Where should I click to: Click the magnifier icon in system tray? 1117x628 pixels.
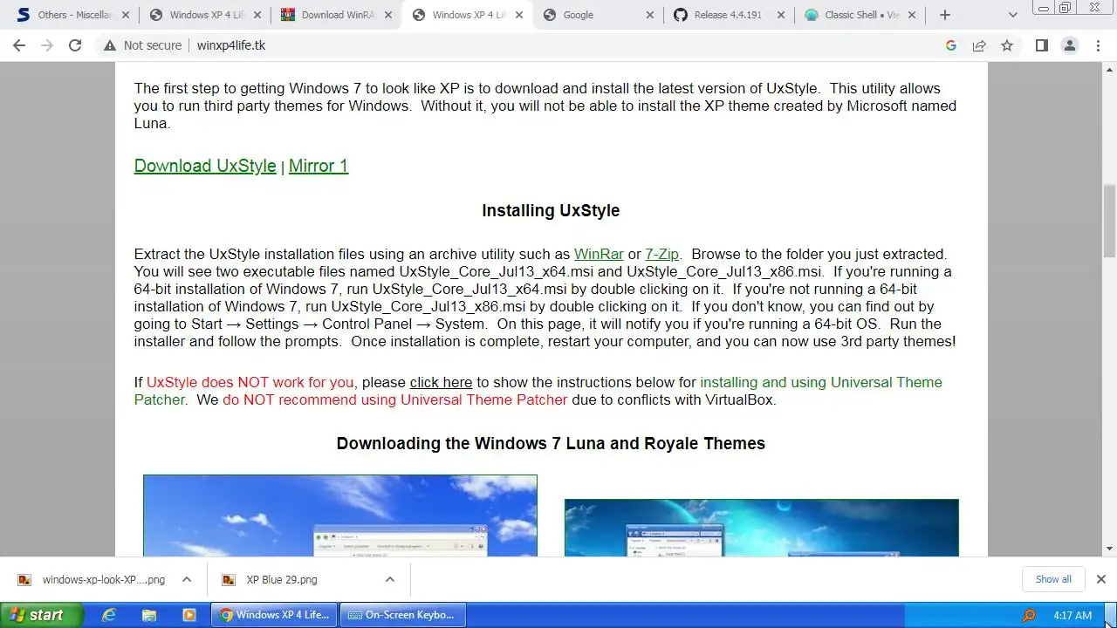[1029, 616]
